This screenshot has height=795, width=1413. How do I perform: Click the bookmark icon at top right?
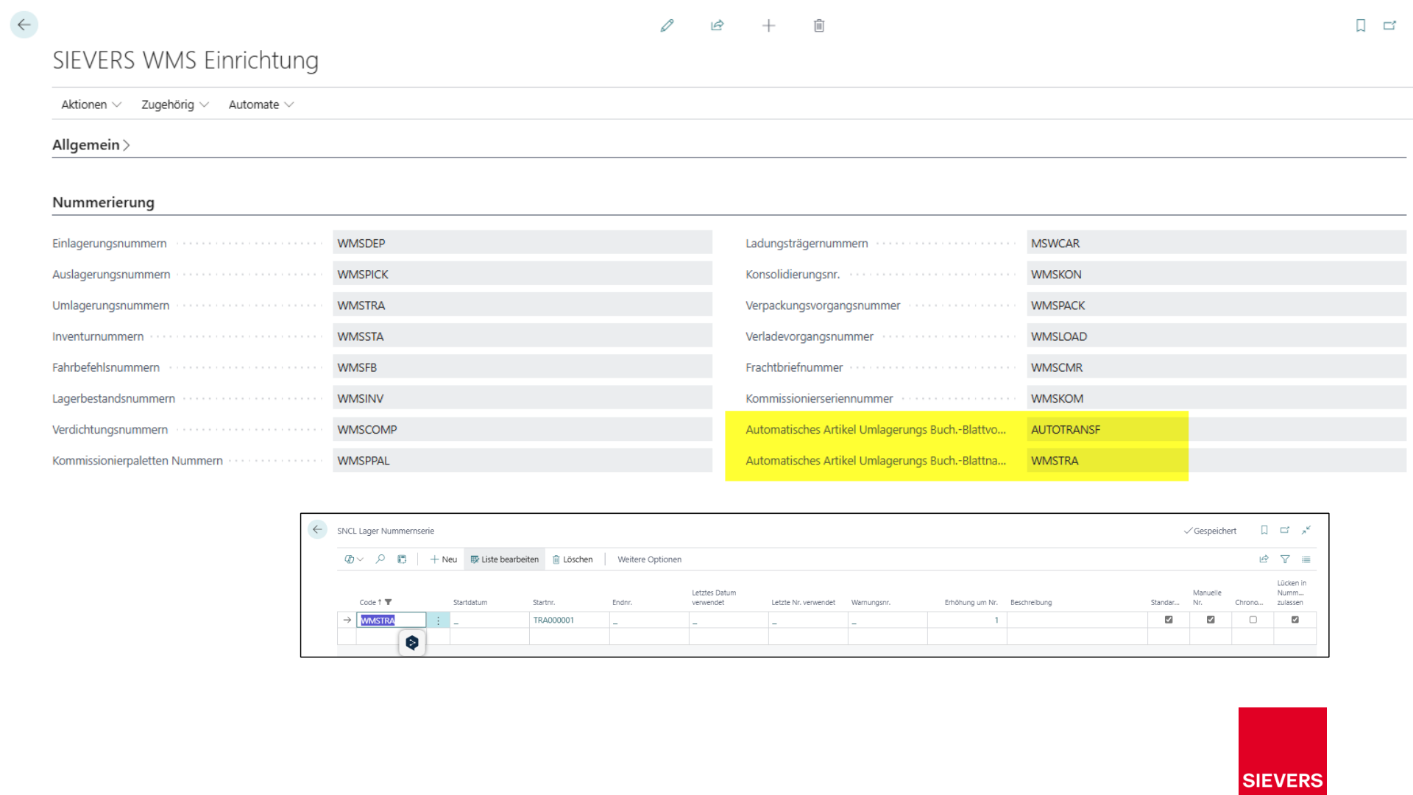(x=1361, y=26)
